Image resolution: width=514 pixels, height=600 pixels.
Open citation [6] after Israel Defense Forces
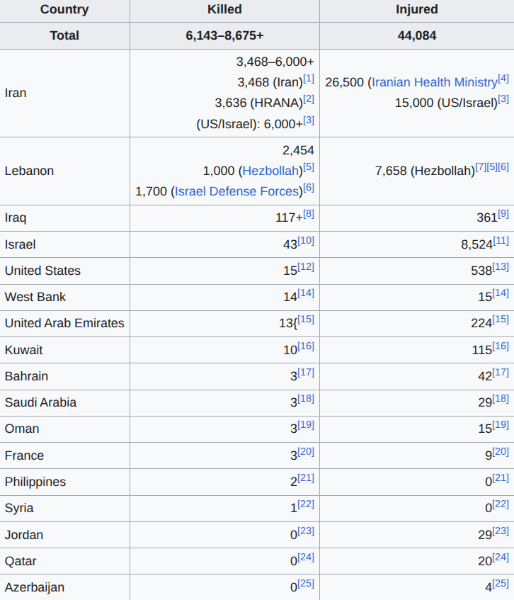pyautogui.click(x=309, y=188)
